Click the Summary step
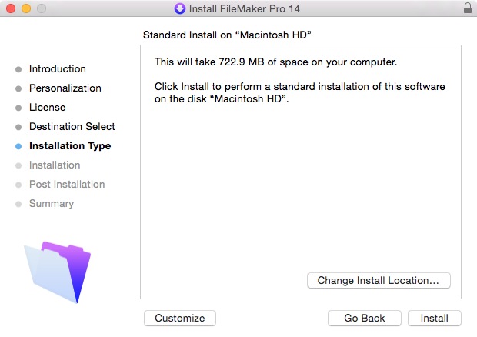The image size is (477, 337). pyautogui.click(x=52, y=203)
